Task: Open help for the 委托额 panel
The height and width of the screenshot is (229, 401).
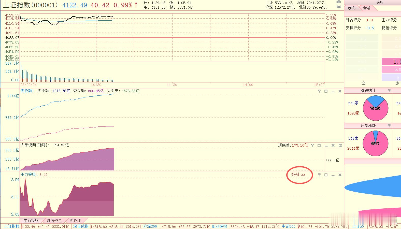Action: (x=319, y=91)
